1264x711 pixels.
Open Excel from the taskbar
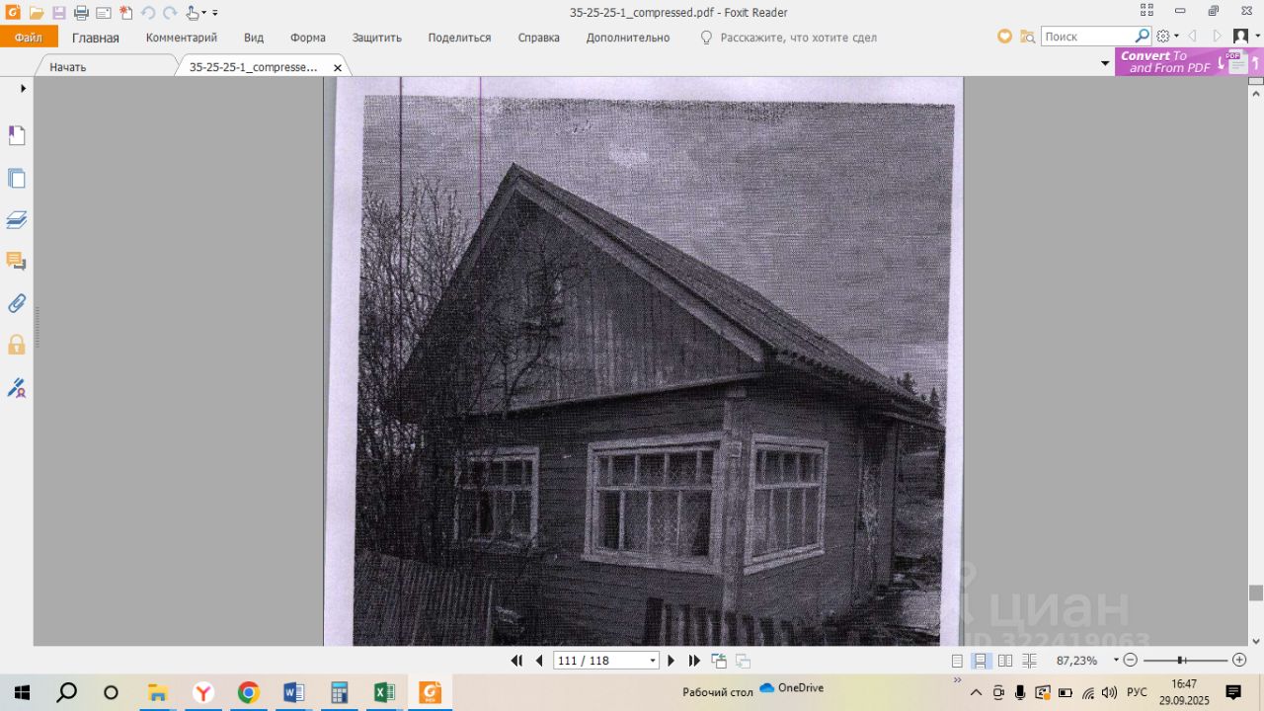[384, 692]
